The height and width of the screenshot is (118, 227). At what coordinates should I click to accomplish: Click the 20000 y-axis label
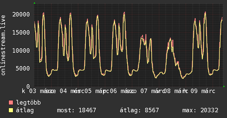pos(21,14)
